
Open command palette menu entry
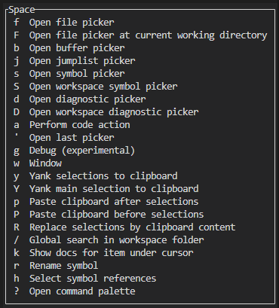coord(75,291)
